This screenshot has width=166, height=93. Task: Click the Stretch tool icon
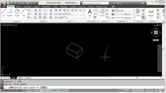[x=36, y=18]
